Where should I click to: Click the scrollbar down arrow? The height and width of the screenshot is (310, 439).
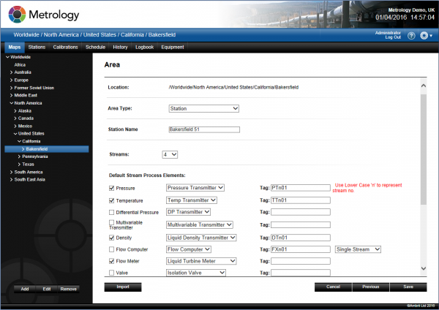(424, 268)
